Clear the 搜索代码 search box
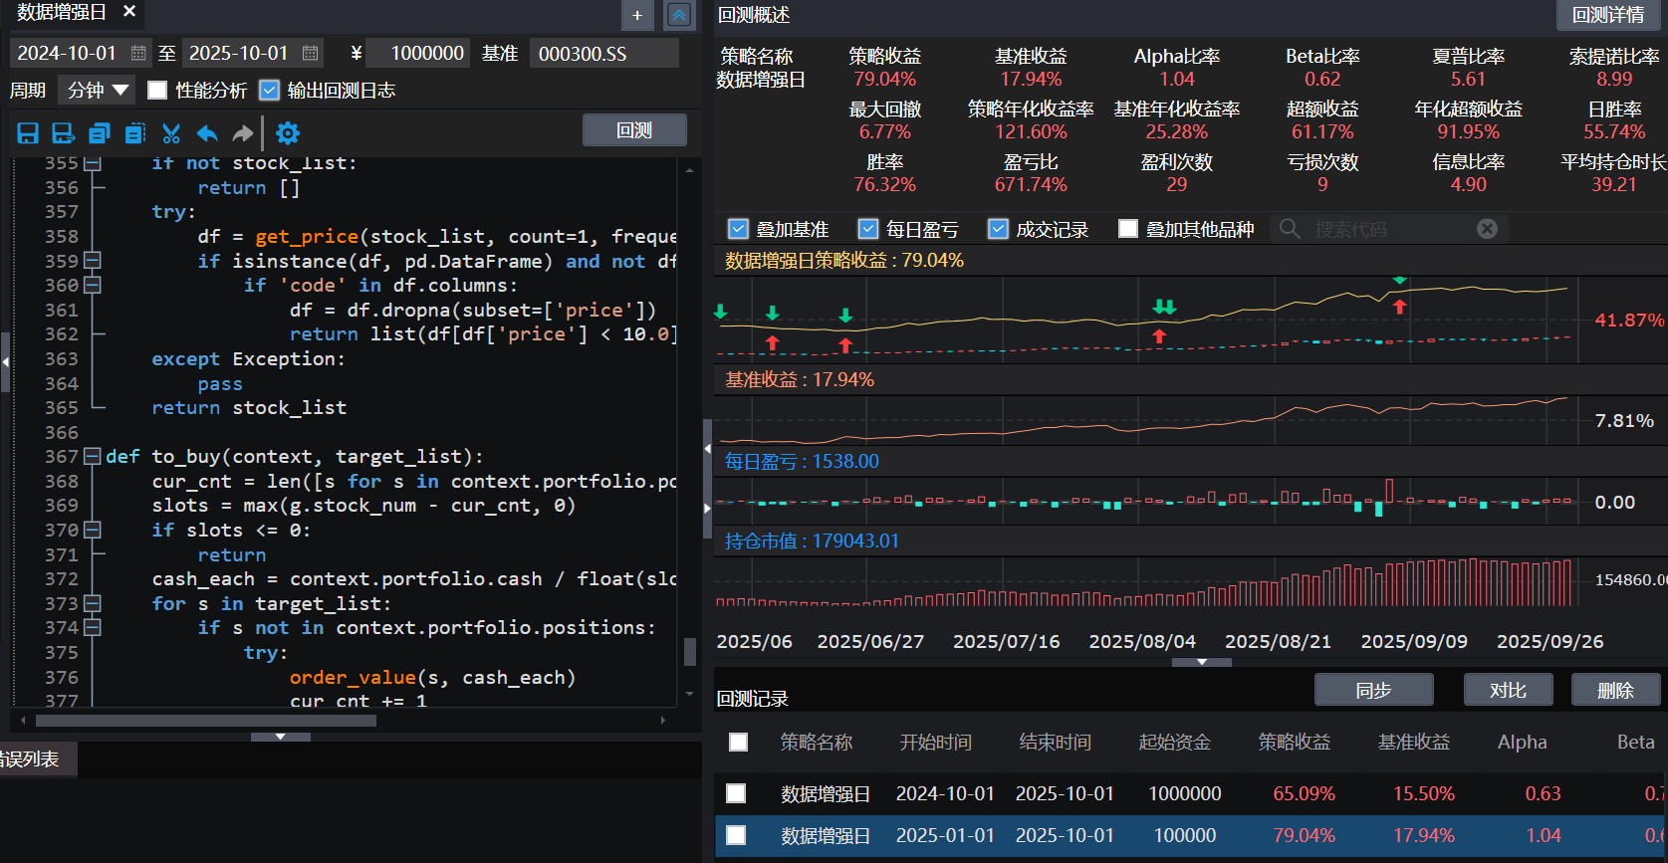Viewport: 1668px width, 863px height. [1487, 229]
